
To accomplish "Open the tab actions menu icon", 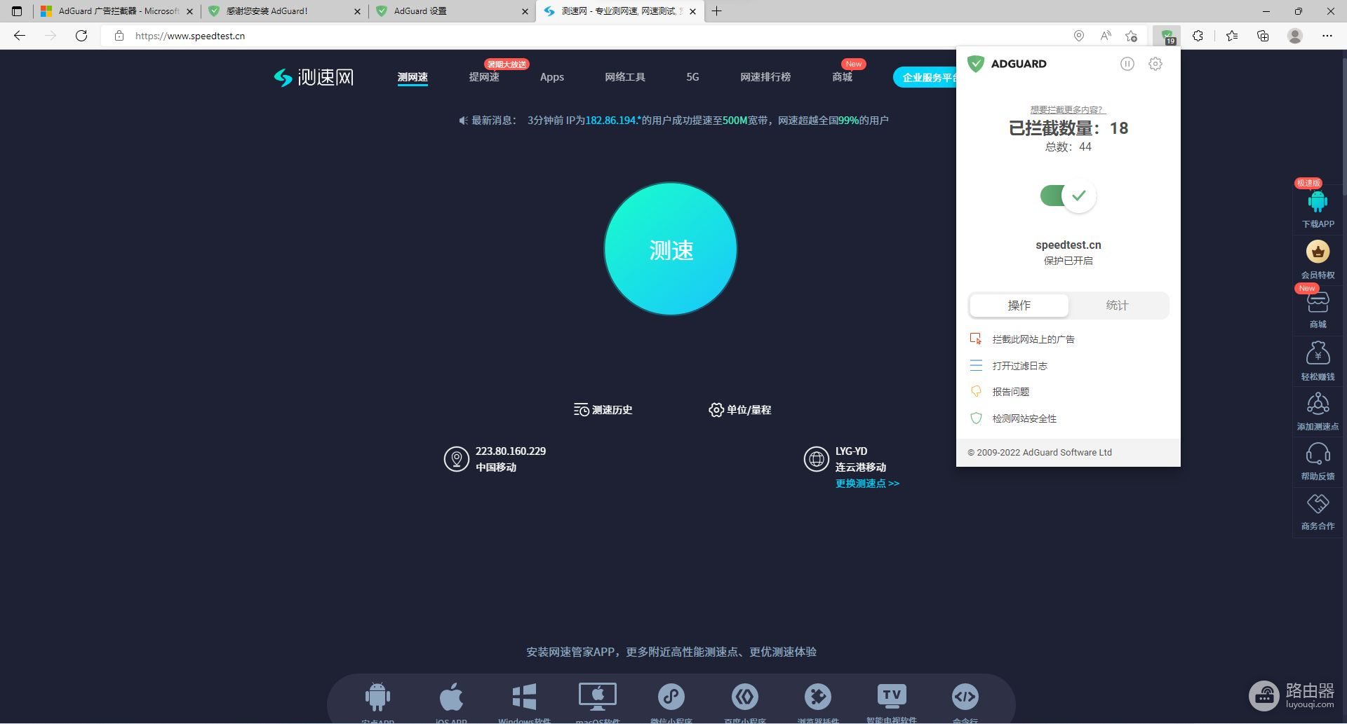I will tap(17, 11).
